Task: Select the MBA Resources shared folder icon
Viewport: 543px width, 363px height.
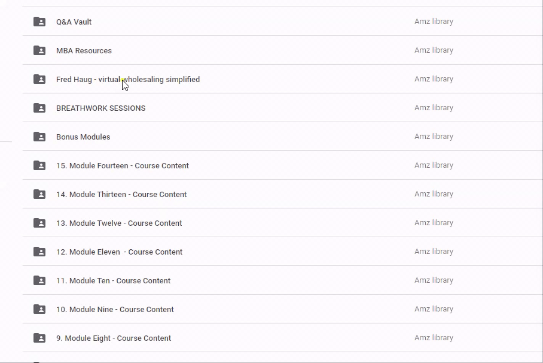Action: pyautogui.click(x=39, y=50)
